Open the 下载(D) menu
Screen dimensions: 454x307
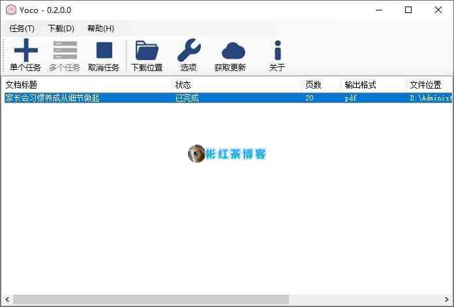(61, 29)
